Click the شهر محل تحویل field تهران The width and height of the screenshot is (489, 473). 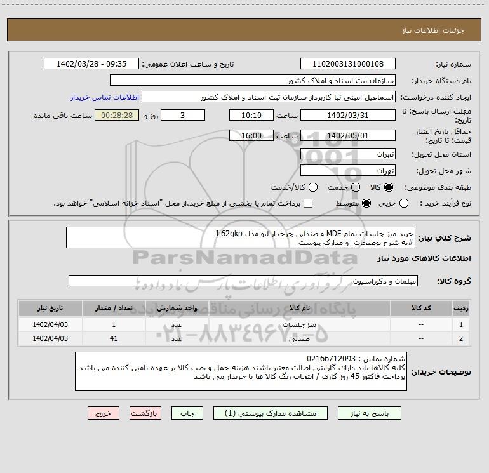click(348, 170)
